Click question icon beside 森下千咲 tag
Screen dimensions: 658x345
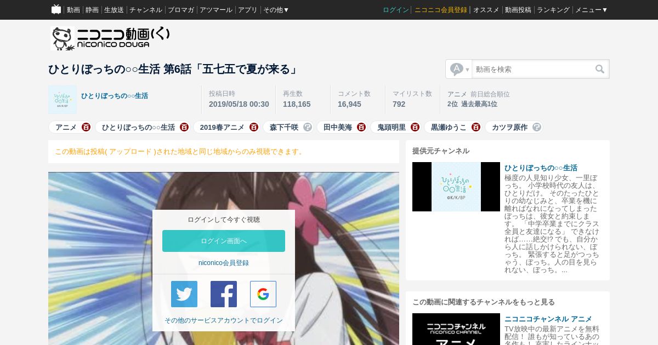coord(308,127)
